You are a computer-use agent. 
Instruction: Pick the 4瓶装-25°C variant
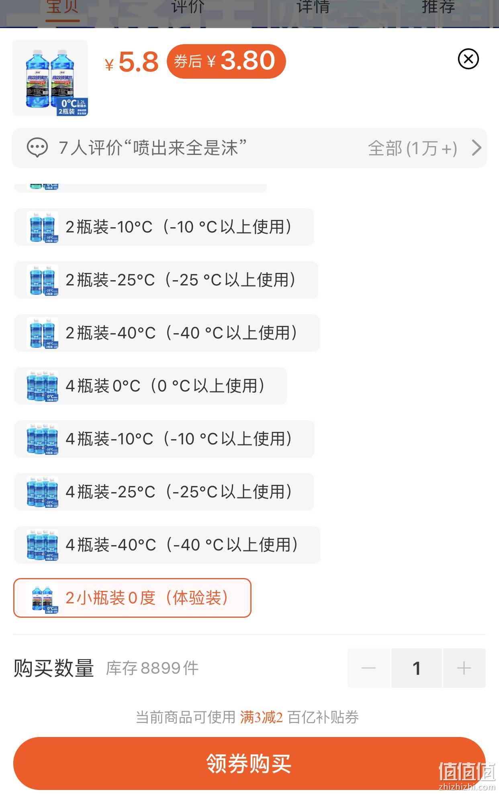click(x=164, y=492)
